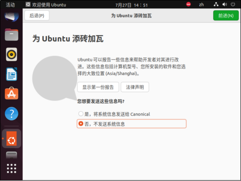Viewport: 241px width, 181px height.
Task: Click the red do-not-disturb indicator icon
Action: pos(189,4)
